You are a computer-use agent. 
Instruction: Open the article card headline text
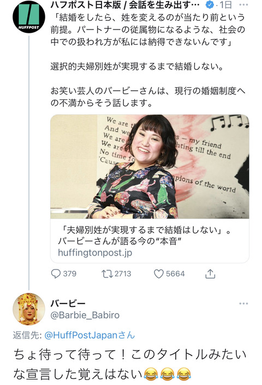144,235
